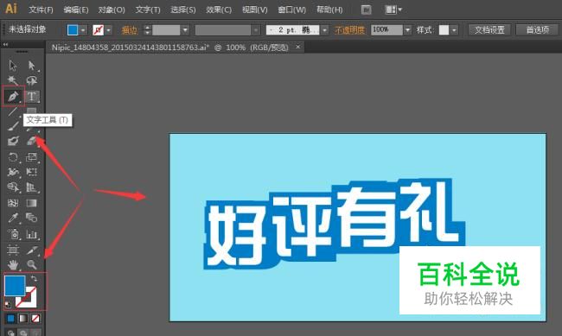Open the stroke weight dropdown

point(185,30)
